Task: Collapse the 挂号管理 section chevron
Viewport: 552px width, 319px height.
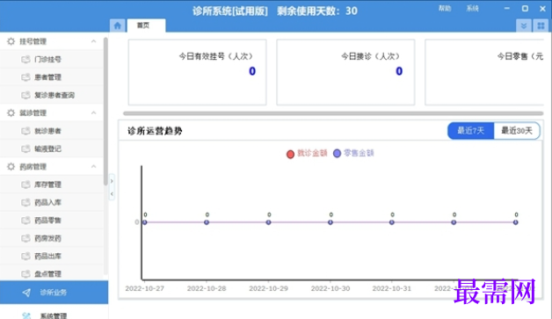Action: 93,41
